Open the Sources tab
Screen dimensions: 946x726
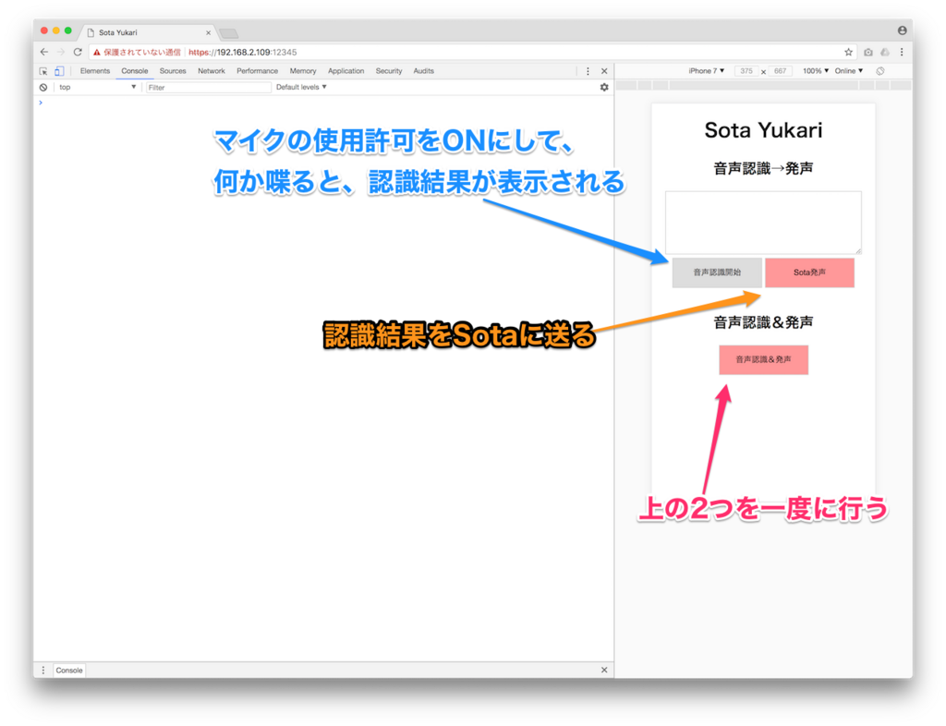(x=173, y=71)
